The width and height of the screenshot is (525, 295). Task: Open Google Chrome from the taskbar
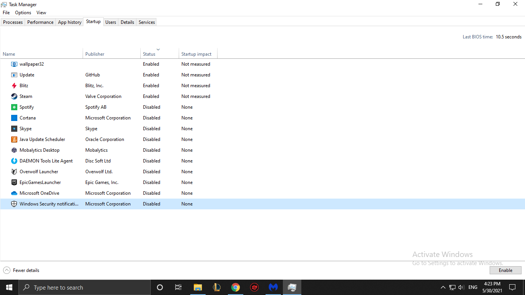[x=235, y=287]
